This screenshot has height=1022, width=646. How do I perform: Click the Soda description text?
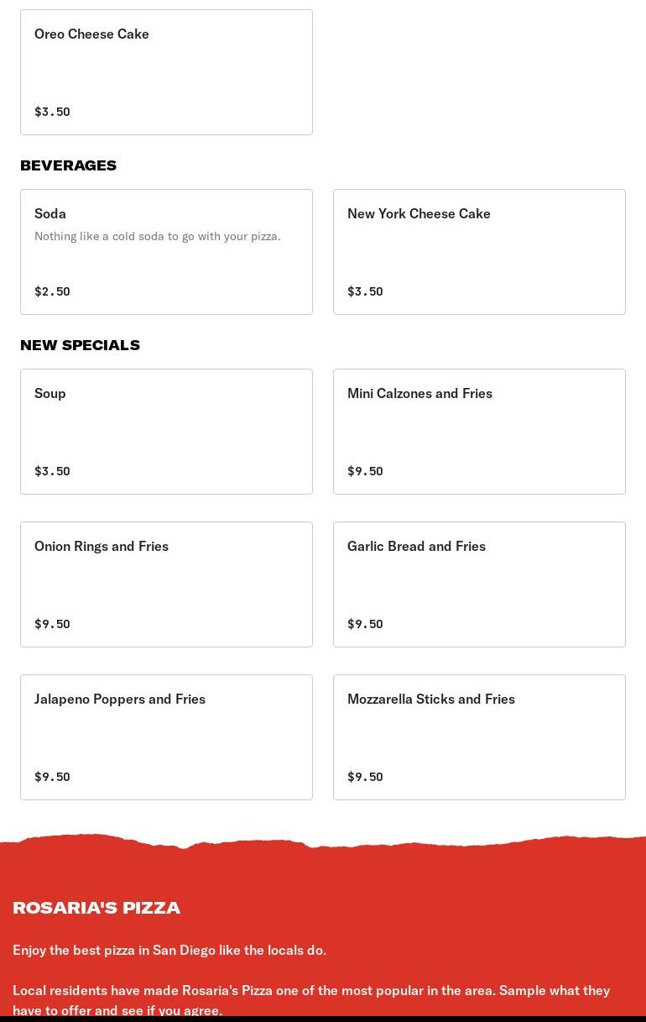click(x=158, y=236)
